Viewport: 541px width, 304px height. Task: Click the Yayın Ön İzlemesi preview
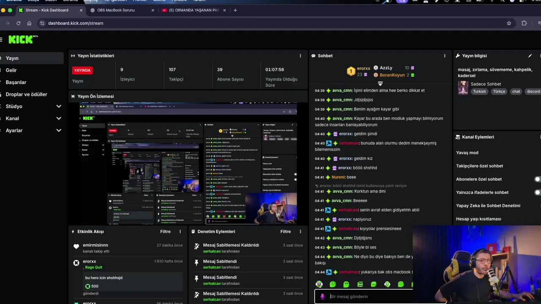click(x=188, y=163)
